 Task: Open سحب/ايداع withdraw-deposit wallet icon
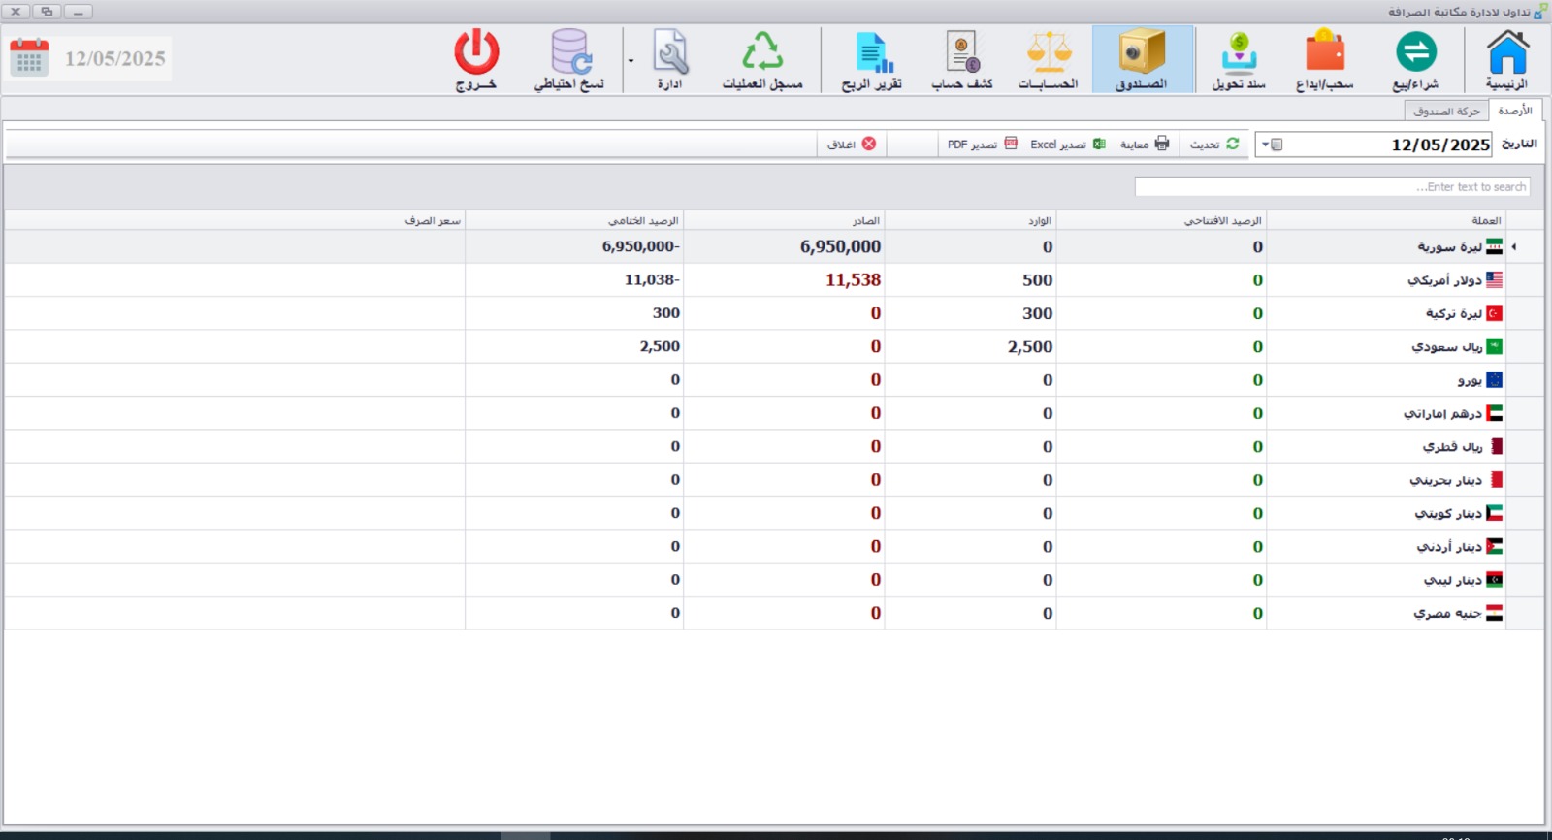tap(1324, 60)
